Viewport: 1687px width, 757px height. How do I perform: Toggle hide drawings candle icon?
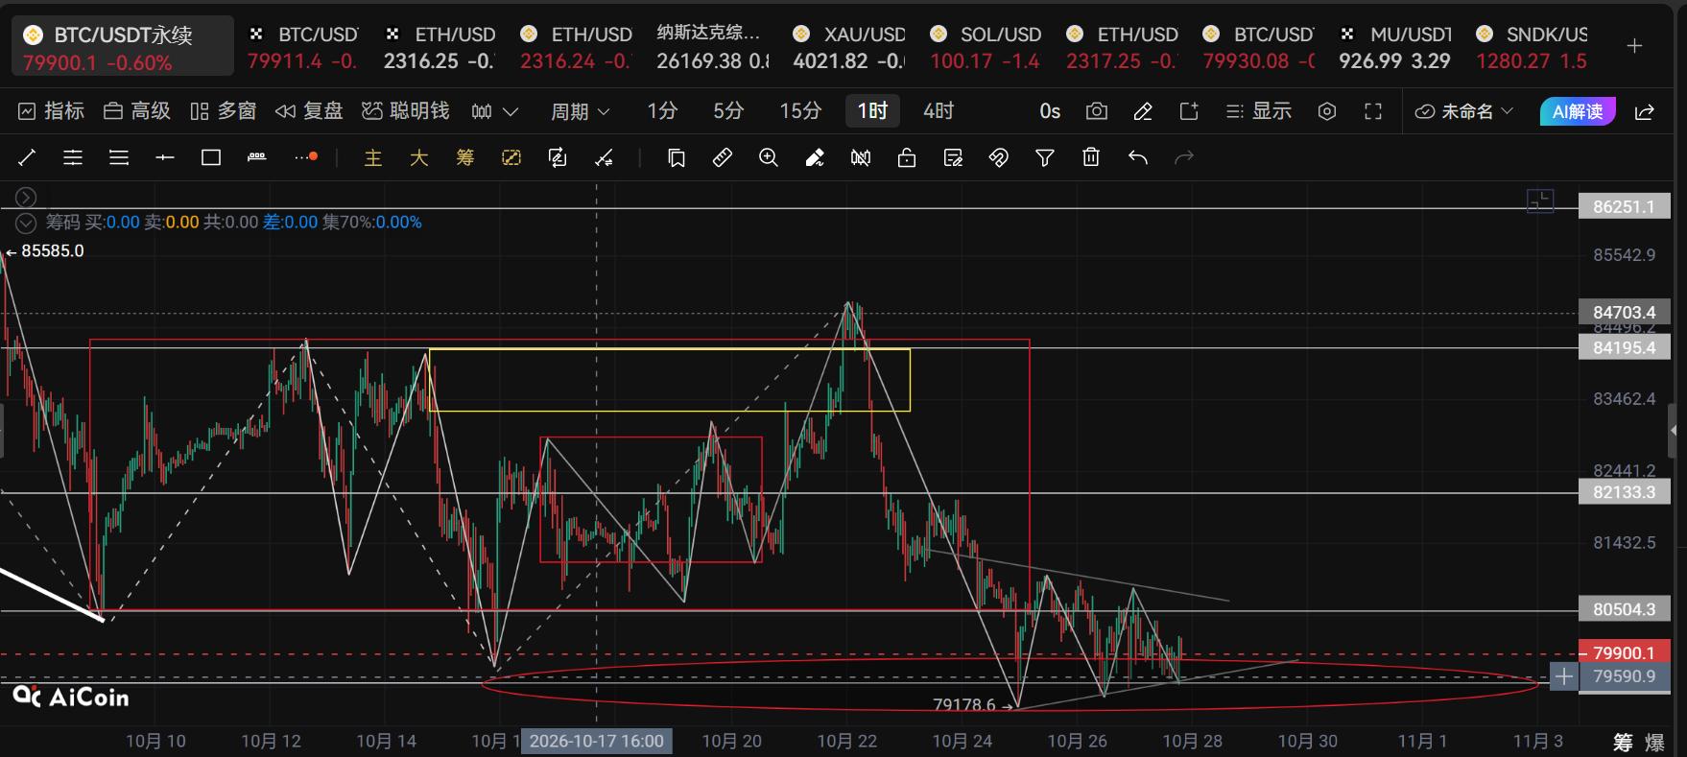pos(861,157)
